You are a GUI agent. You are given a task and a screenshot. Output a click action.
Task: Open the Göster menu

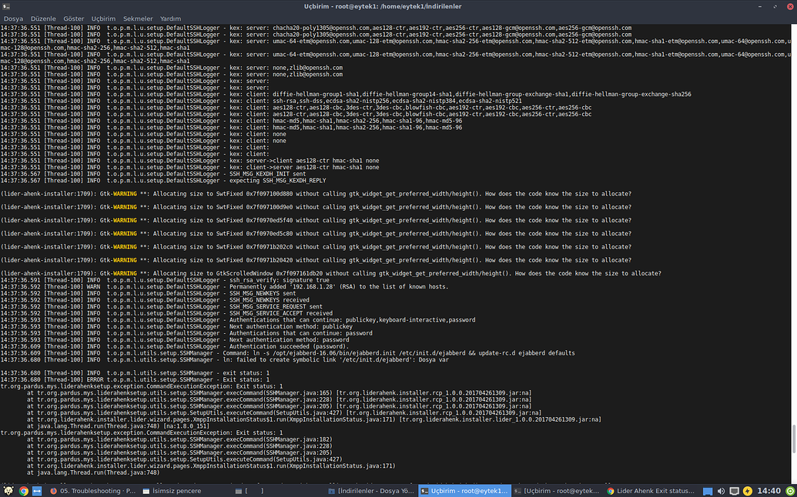pos(74,18)
